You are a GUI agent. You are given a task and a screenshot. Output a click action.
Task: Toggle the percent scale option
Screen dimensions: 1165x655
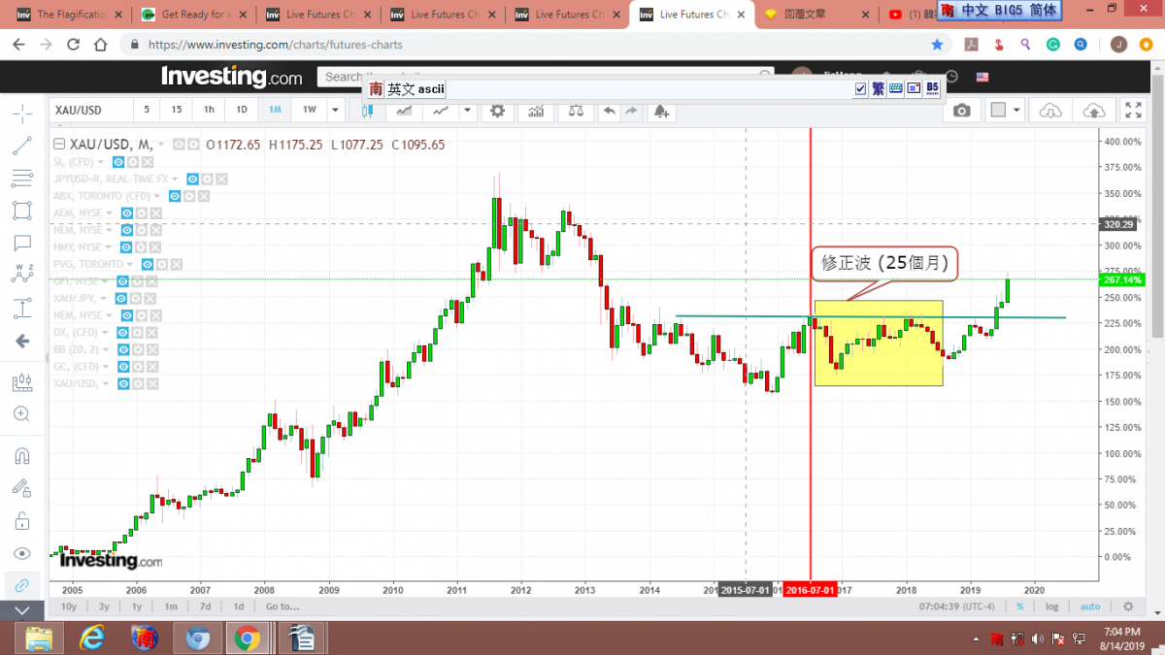point(1019,606)
